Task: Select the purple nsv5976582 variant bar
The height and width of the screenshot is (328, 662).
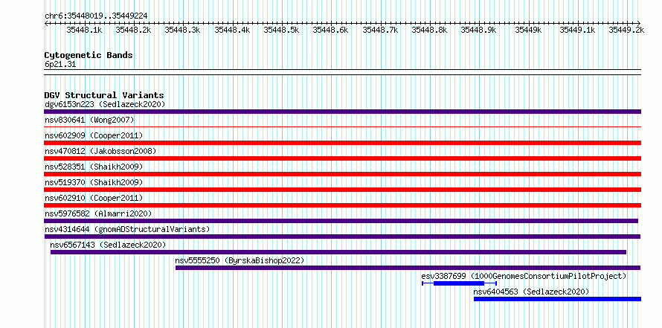Action: click(341, 221)
